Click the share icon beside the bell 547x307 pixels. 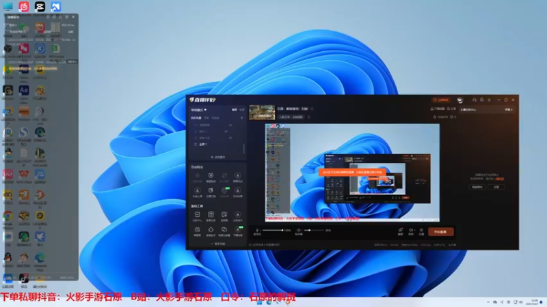(x=451, y=109)
